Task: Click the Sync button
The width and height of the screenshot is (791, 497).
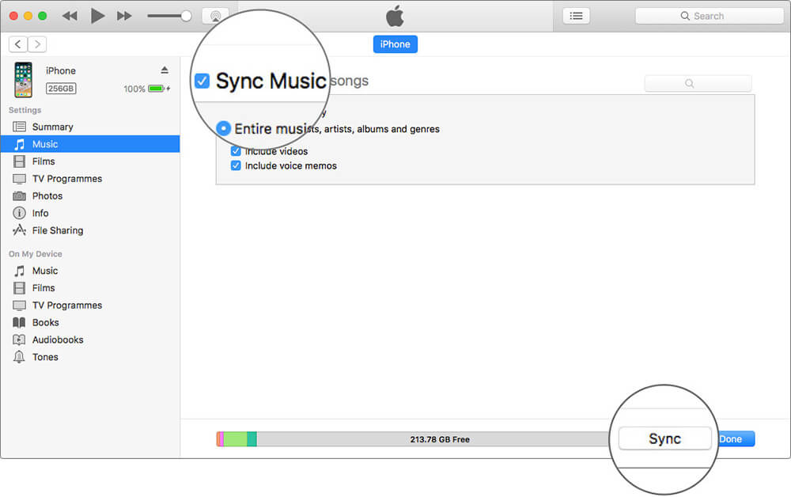Action: [665, 438]
